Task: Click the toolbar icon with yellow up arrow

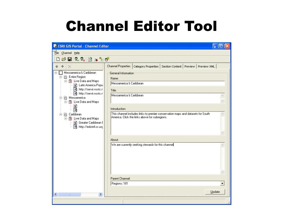Action: click(101, 59)
